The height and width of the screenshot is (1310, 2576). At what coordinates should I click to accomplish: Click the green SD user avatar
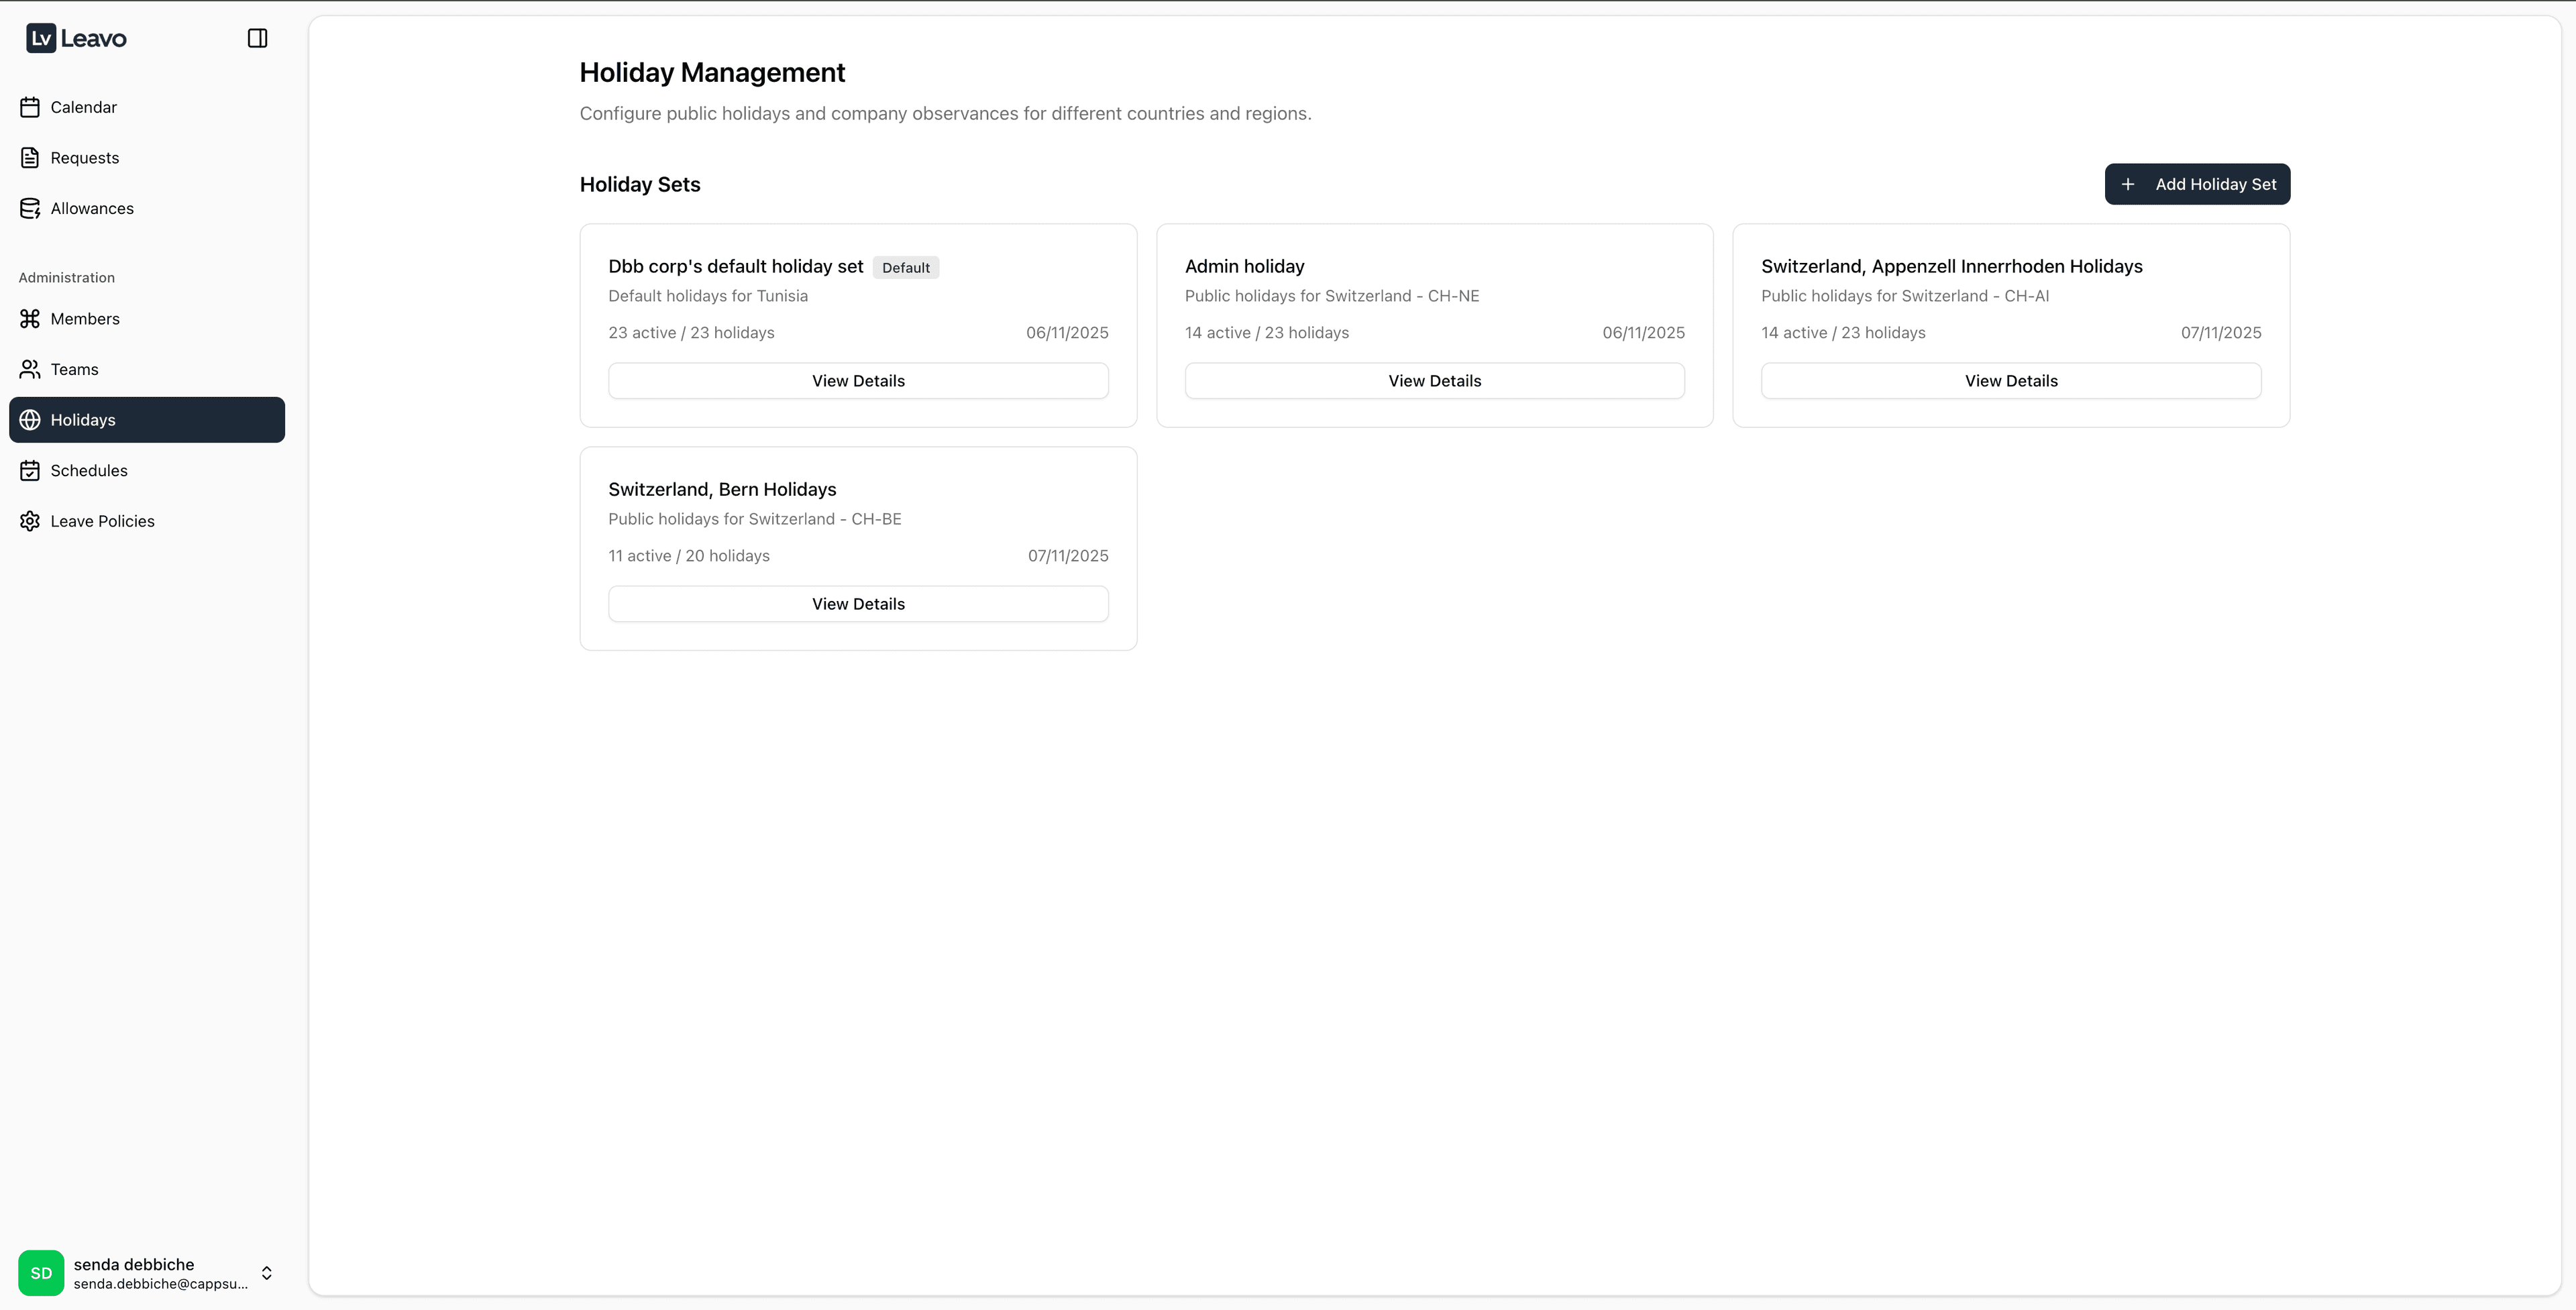click(41, 1272)
